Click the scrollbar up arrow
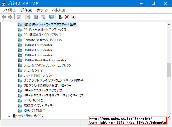 [169, 24]
